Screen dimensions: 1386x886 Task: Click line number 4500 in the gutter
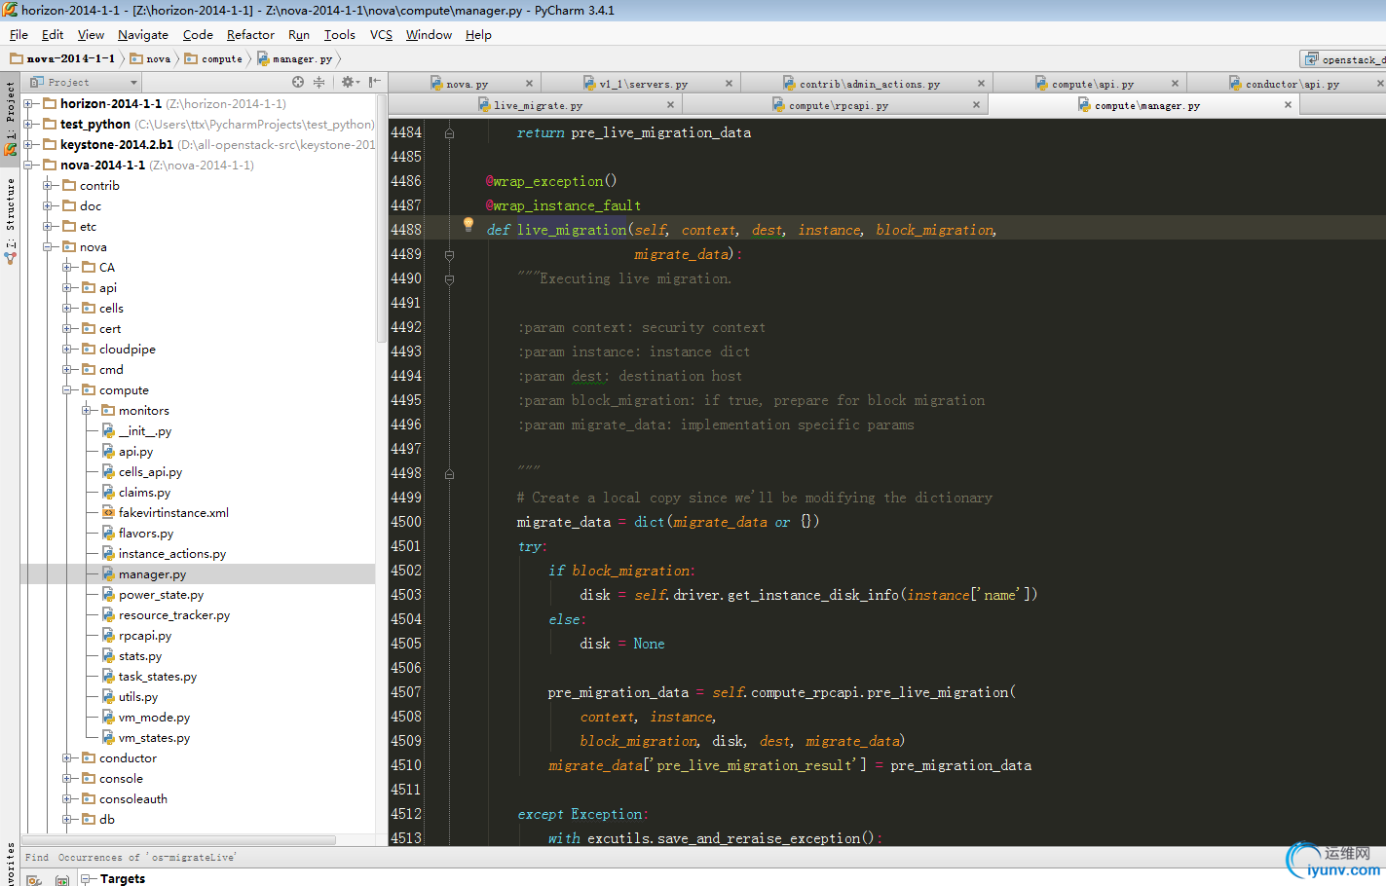pyautogui.click(x=406, y=522)
